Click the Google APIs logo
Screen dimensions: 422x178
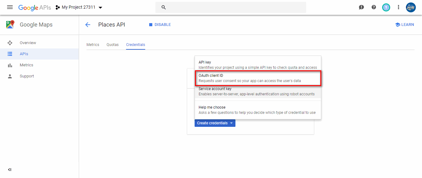(35, 7)
